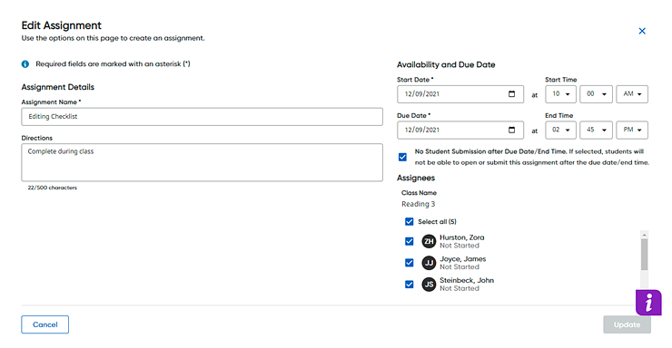Click the Reading 3 class name
Image resolution: width=672 pixels, height=348 pixels.
click(x=419, y=204)
